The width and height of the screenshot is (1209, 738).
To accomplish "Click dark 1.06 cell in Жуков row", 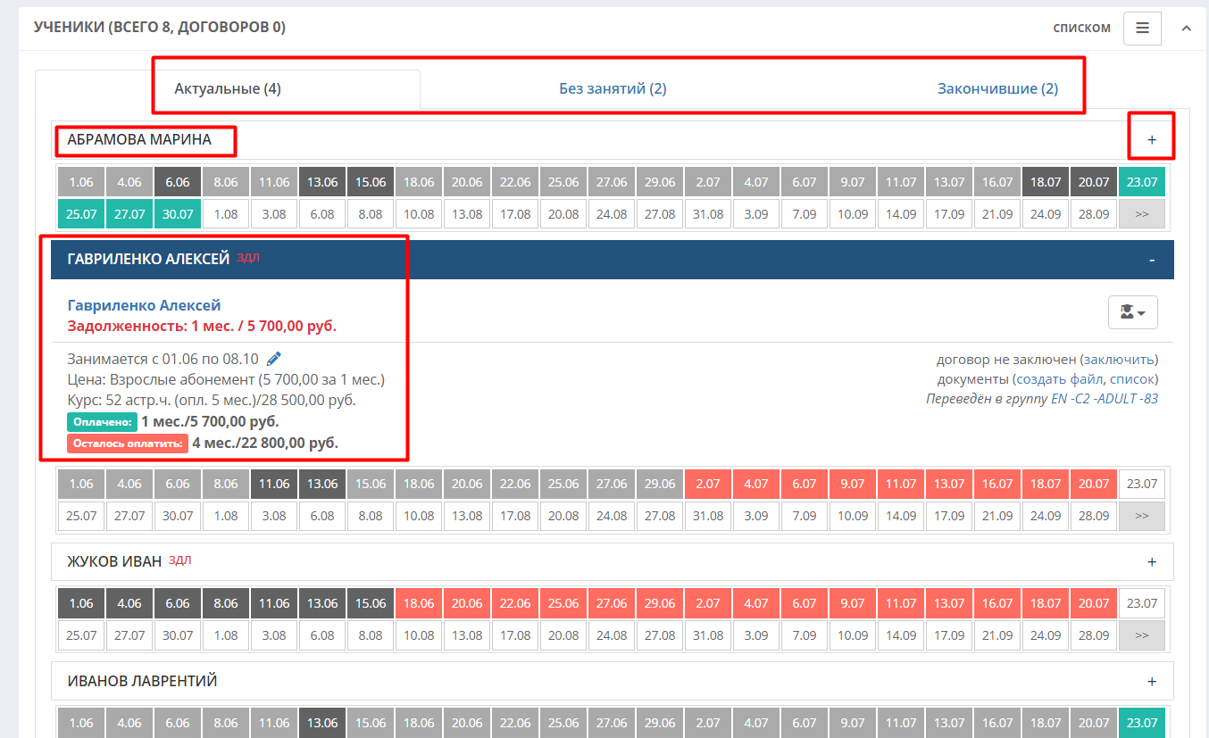I will 81,603.
